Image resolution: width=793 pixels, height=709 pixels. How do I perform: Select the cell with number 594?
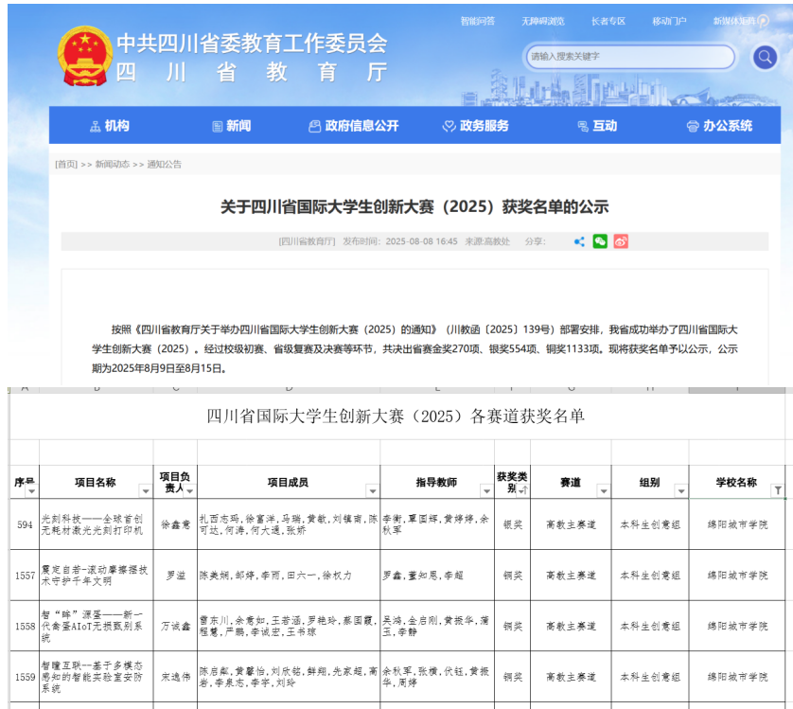click(25, 524)
